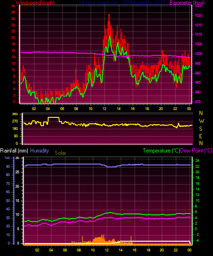Click the 16 mph windspeed axis value
This screenshot has height=256, width=213.
[x=13, y=51]
